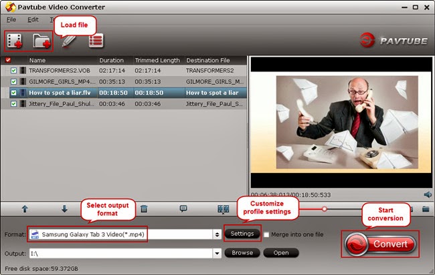
Task: Select How to spot a liar.flv file name
Action: tap(60, 93)
